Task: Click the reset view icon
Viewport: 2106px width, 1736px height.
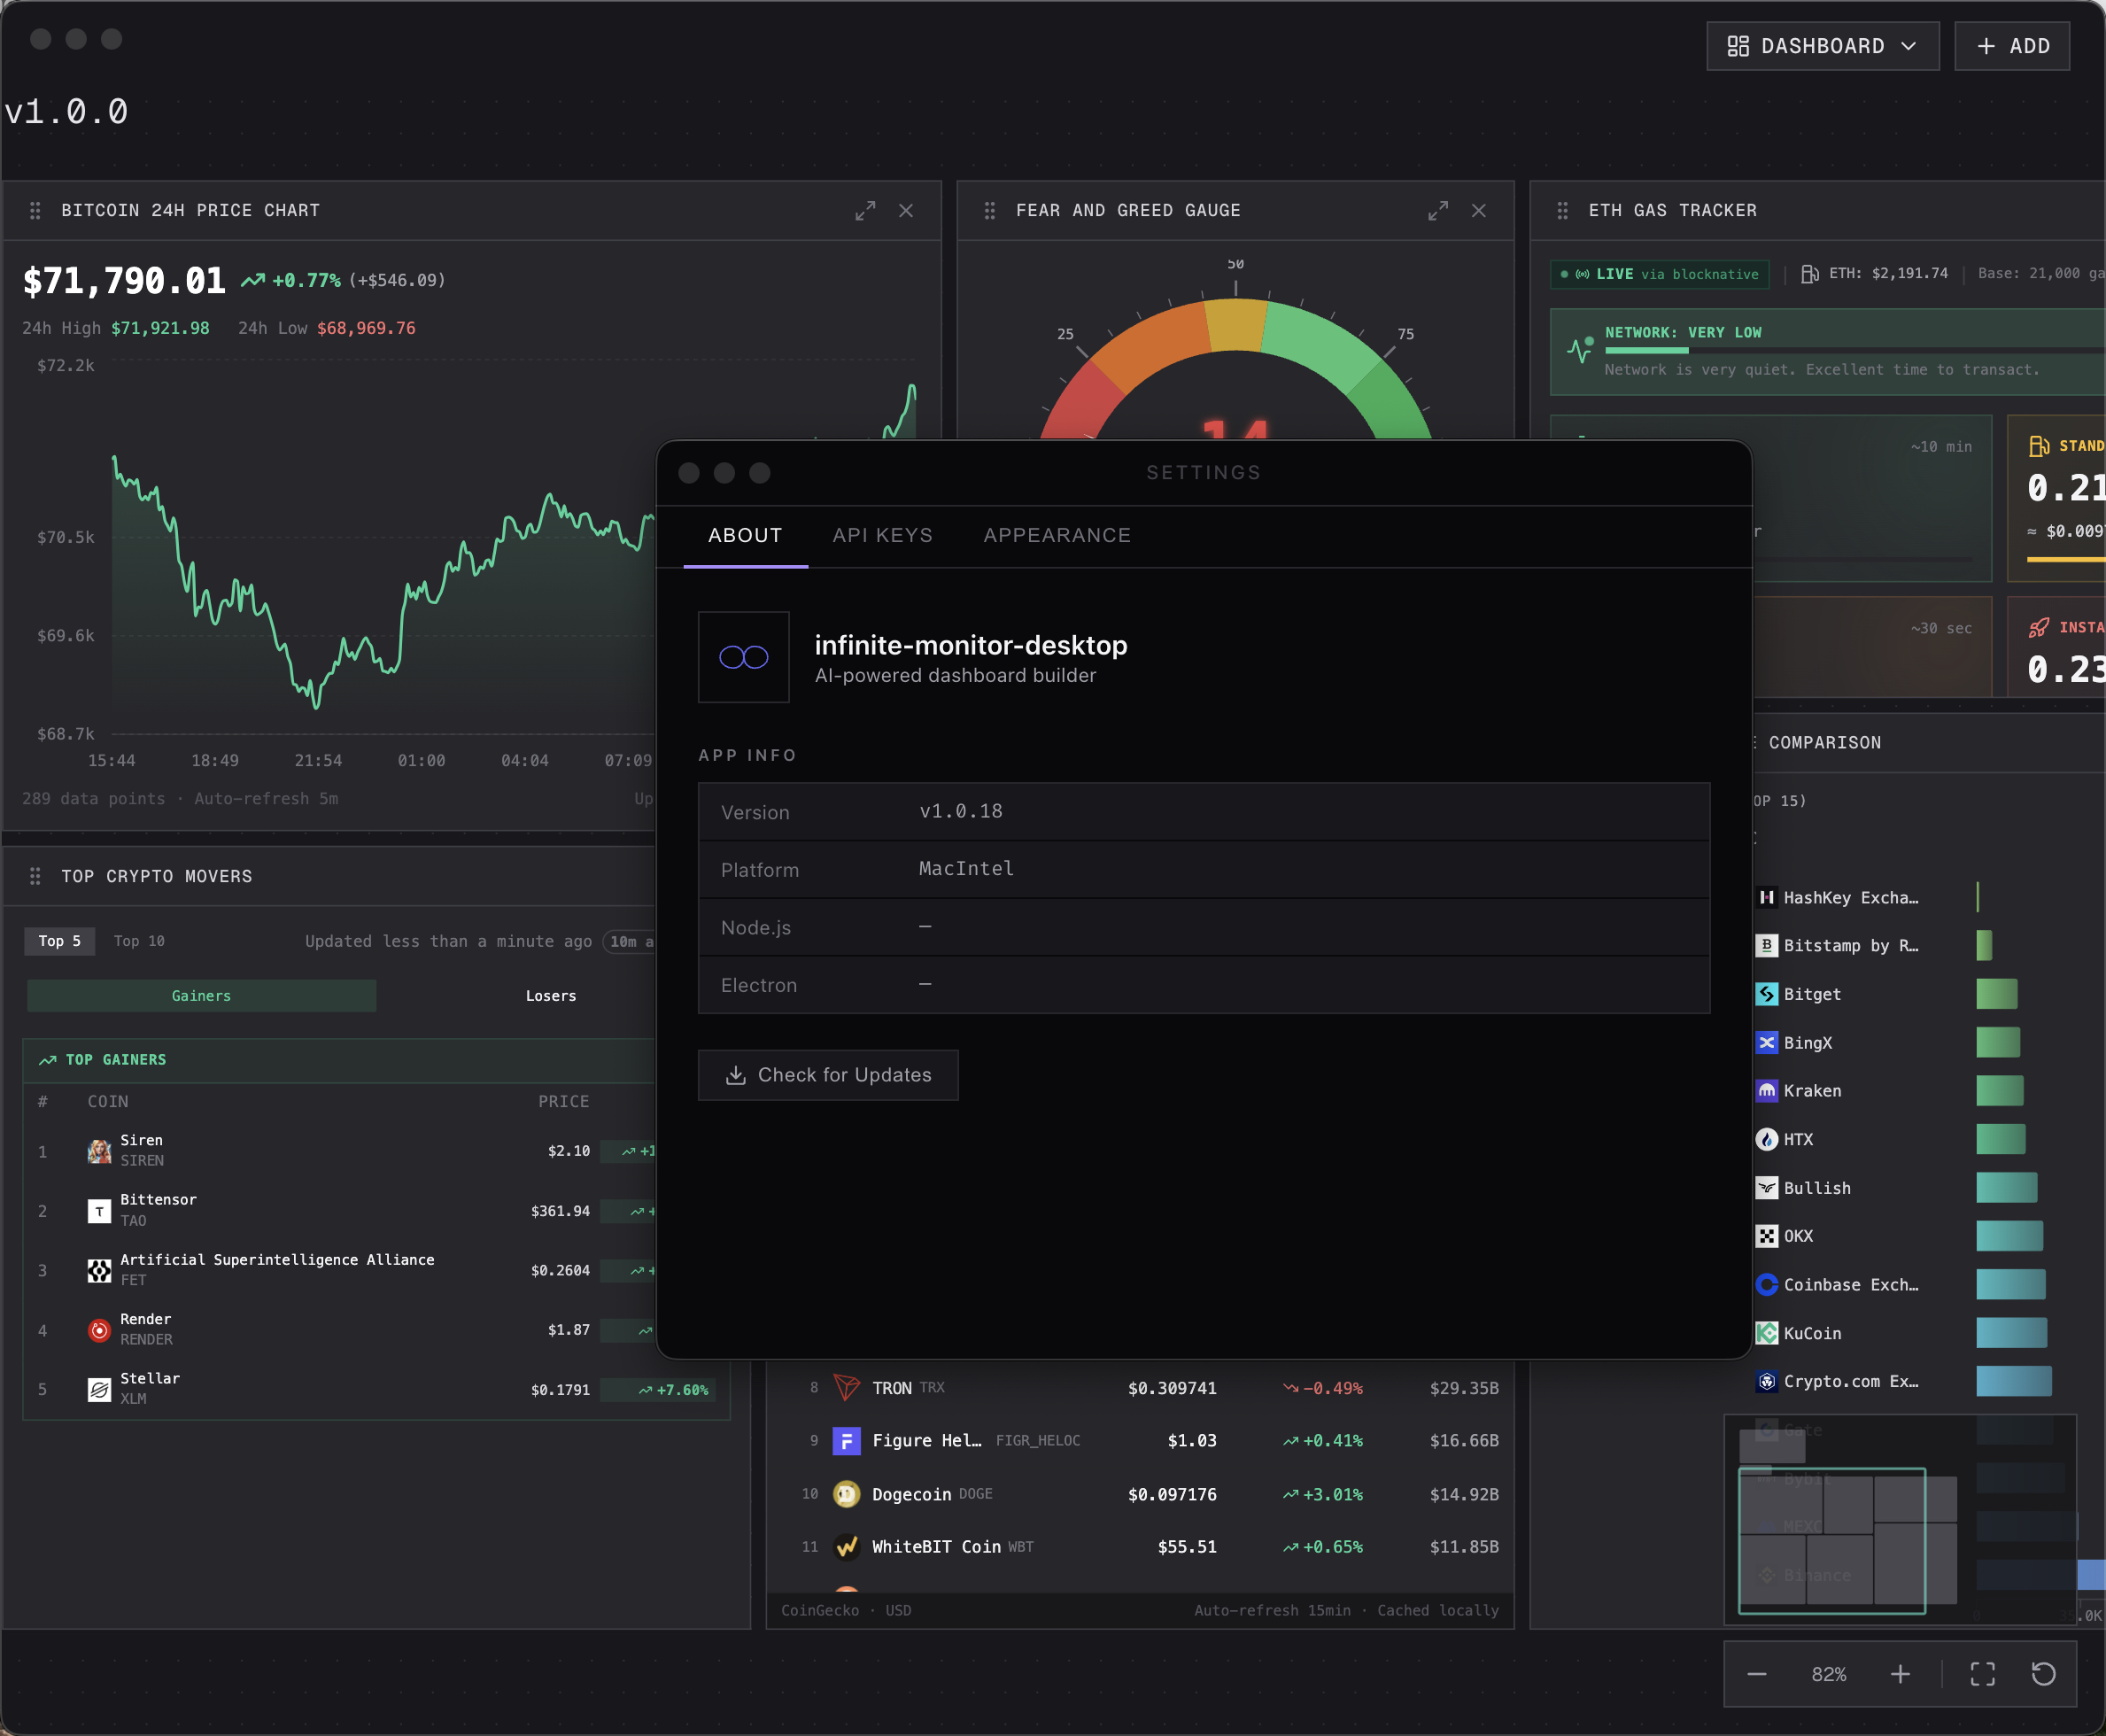Action: pyautogui.click(x=2043, y=1674)
